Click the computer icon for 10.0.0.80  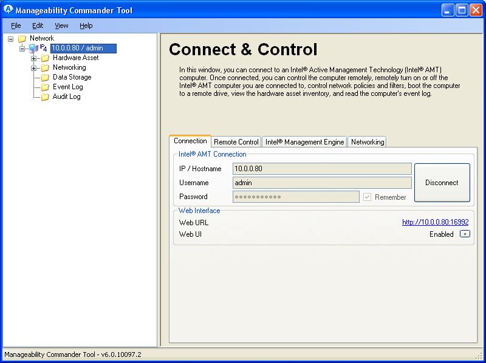[x=33, y=49]
